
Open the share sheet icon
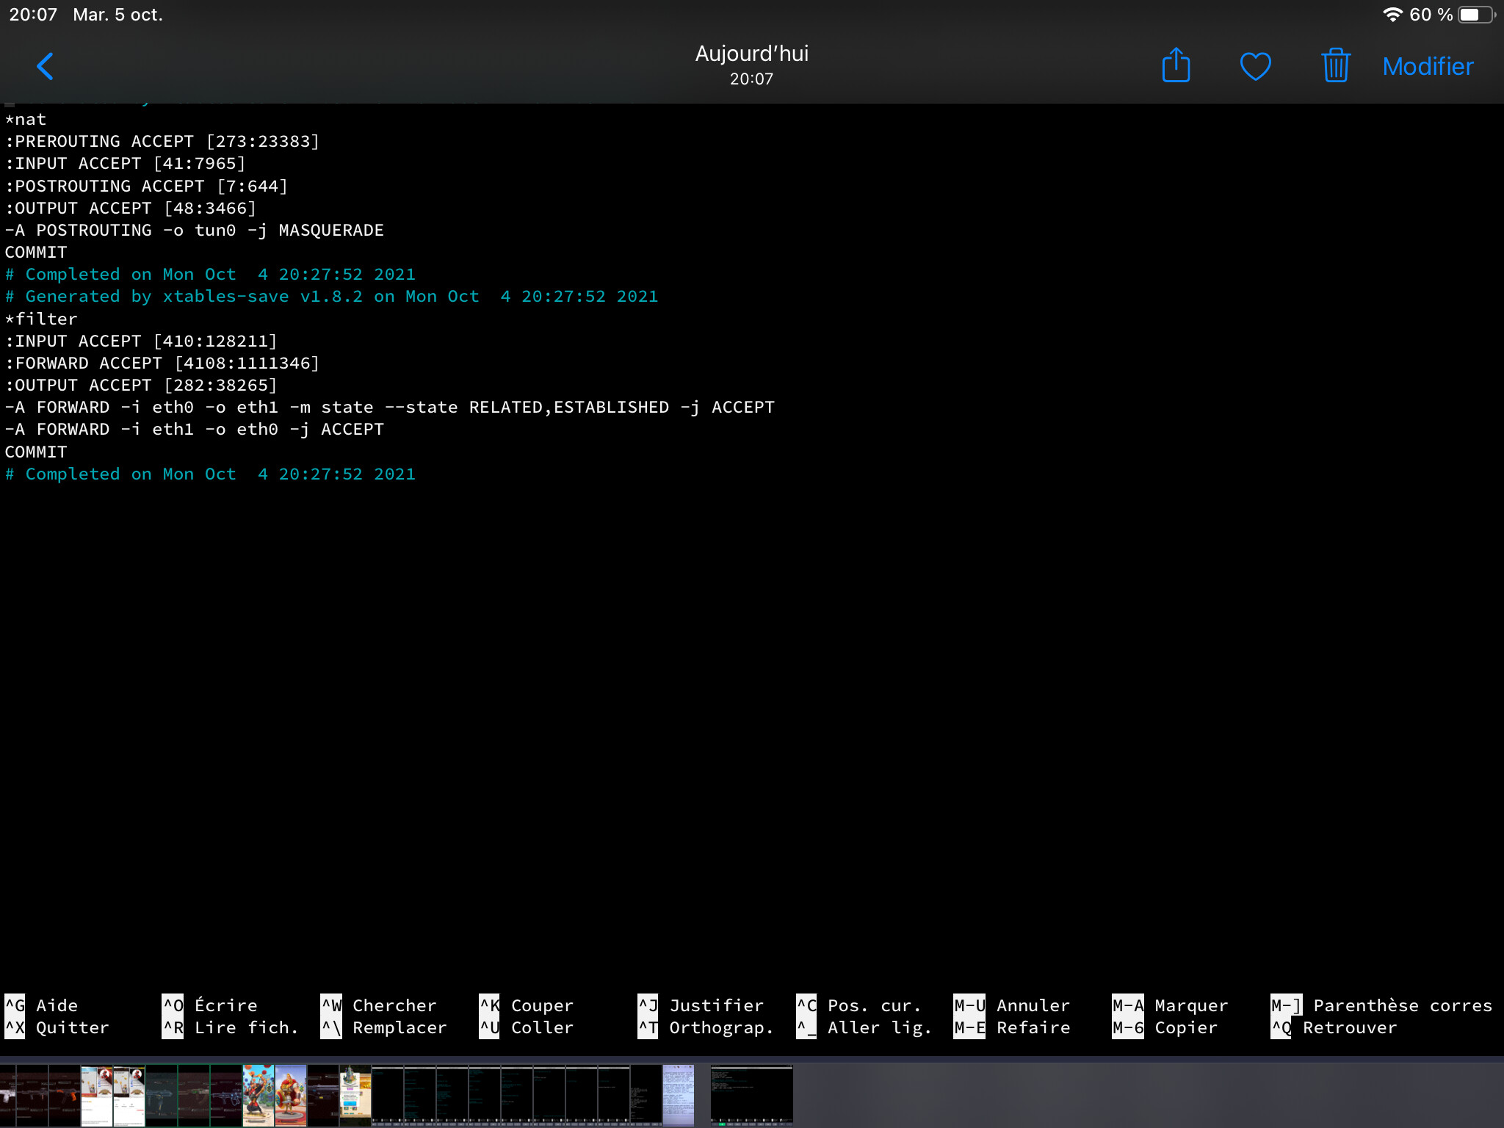click(x=1176, y=65)
